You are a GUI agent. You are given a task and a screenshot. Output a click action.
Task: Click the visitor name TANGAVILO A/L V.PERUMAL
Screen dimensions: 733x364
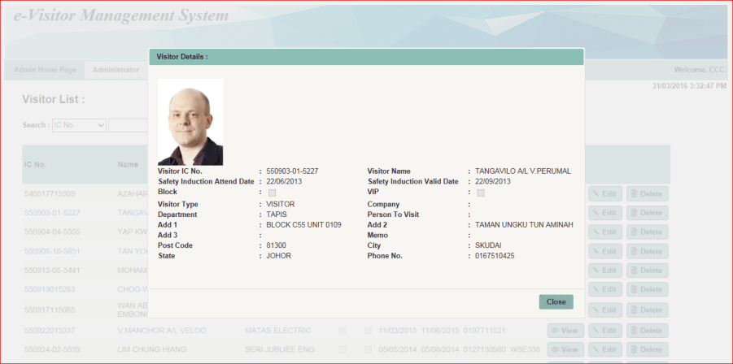[523, 171]
